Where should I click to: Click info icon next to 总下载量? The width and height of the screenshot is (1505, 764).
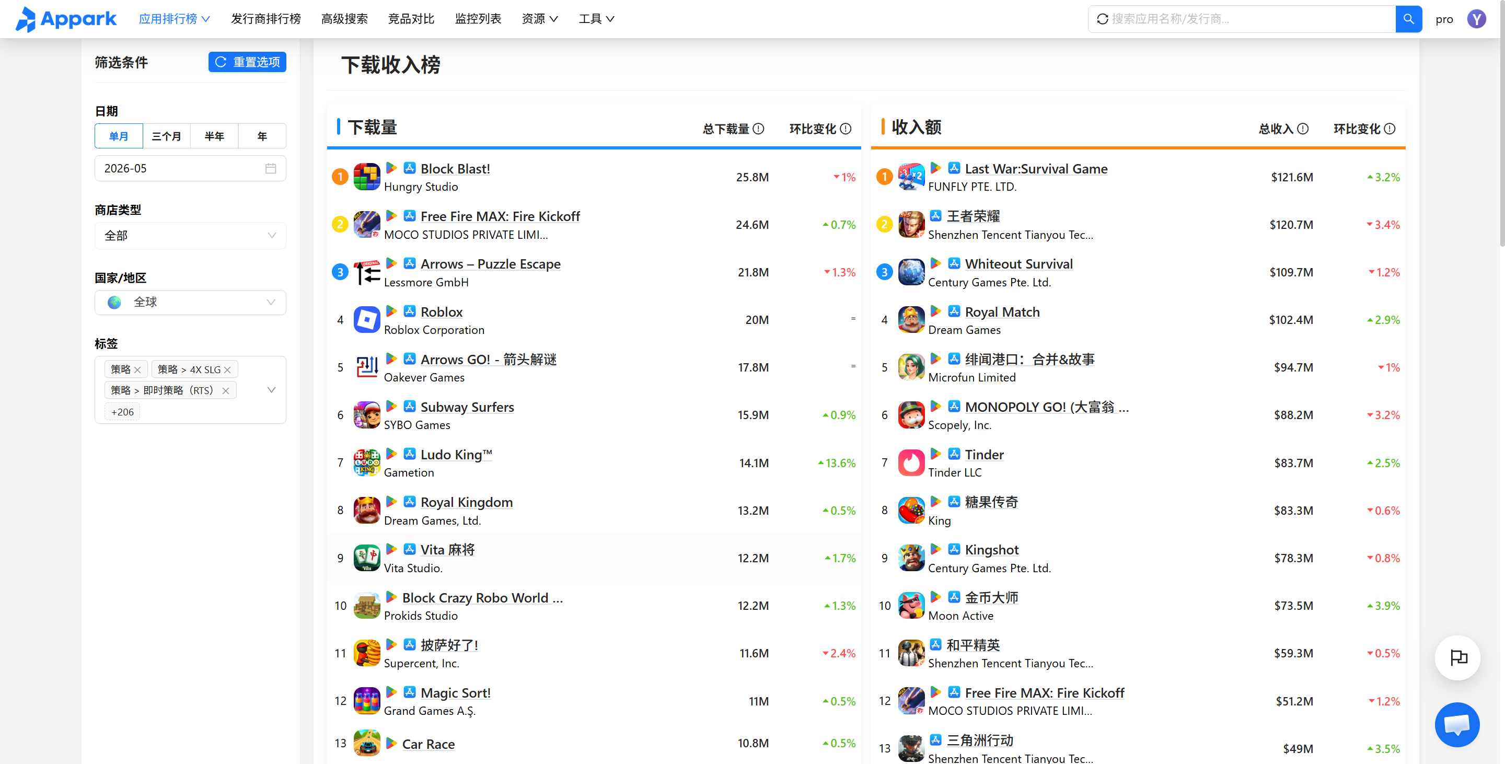pyautogui.click(x=758, y=129)
